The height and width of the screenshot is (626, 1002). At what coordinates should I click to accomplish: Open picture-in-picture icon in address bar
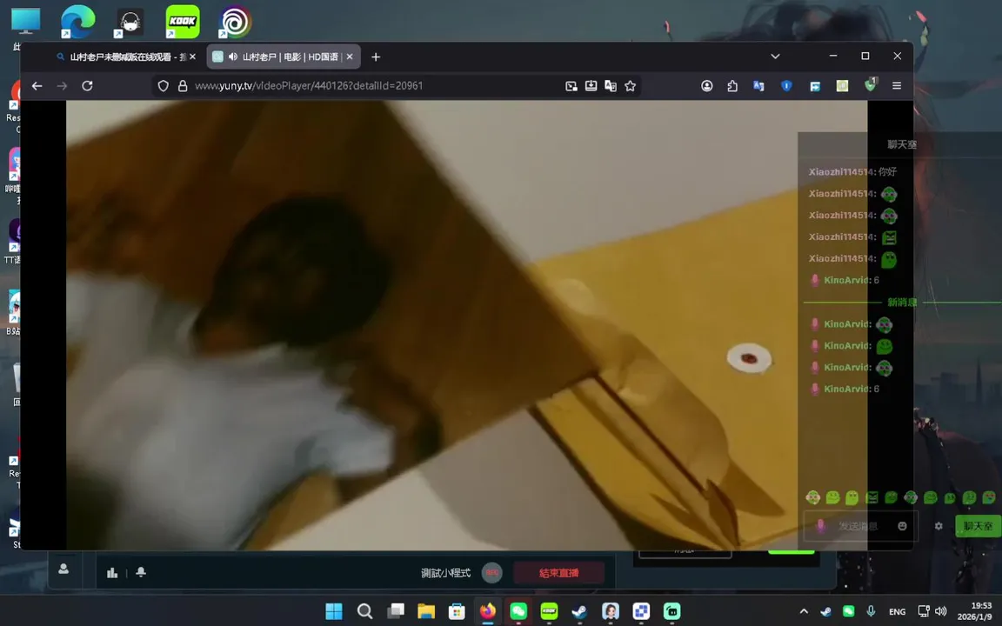click(x=571, y=85)
